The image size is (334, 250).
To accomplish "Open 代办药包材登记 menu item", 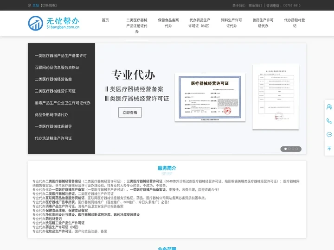I will pos(295,23).
